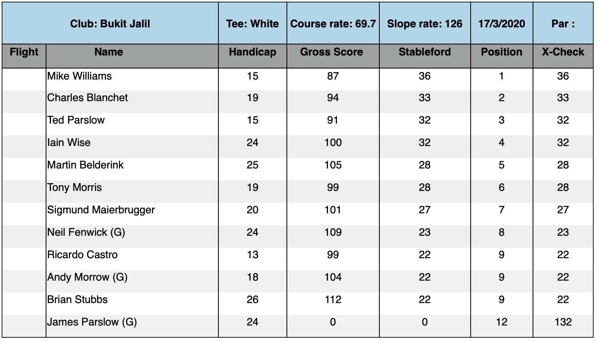
Task: Select the Tee: White cell
Action: pyautogui.click(x=253, y=24)
